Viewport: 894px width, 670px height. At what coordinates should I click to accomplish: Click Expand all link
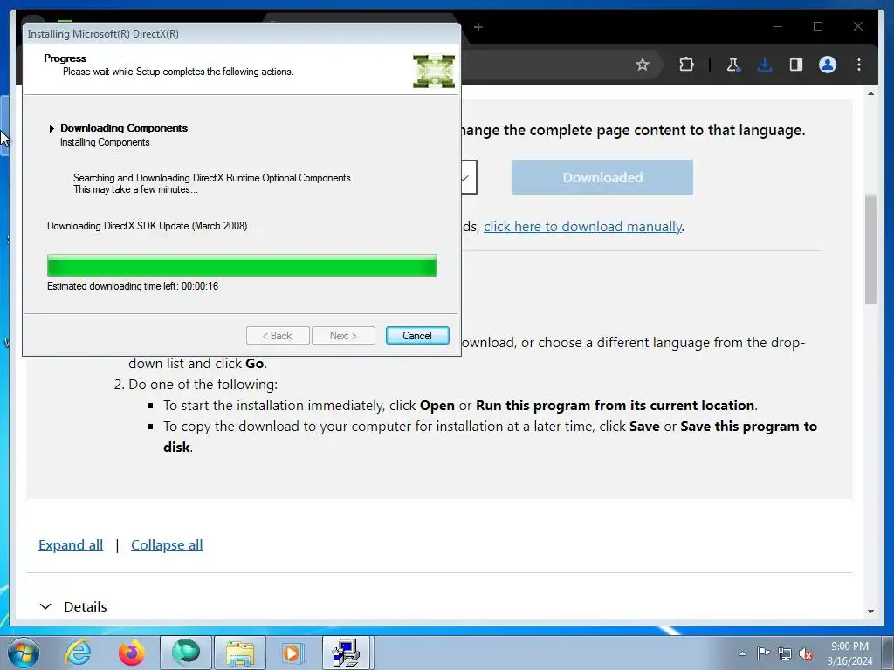[71, 544]
